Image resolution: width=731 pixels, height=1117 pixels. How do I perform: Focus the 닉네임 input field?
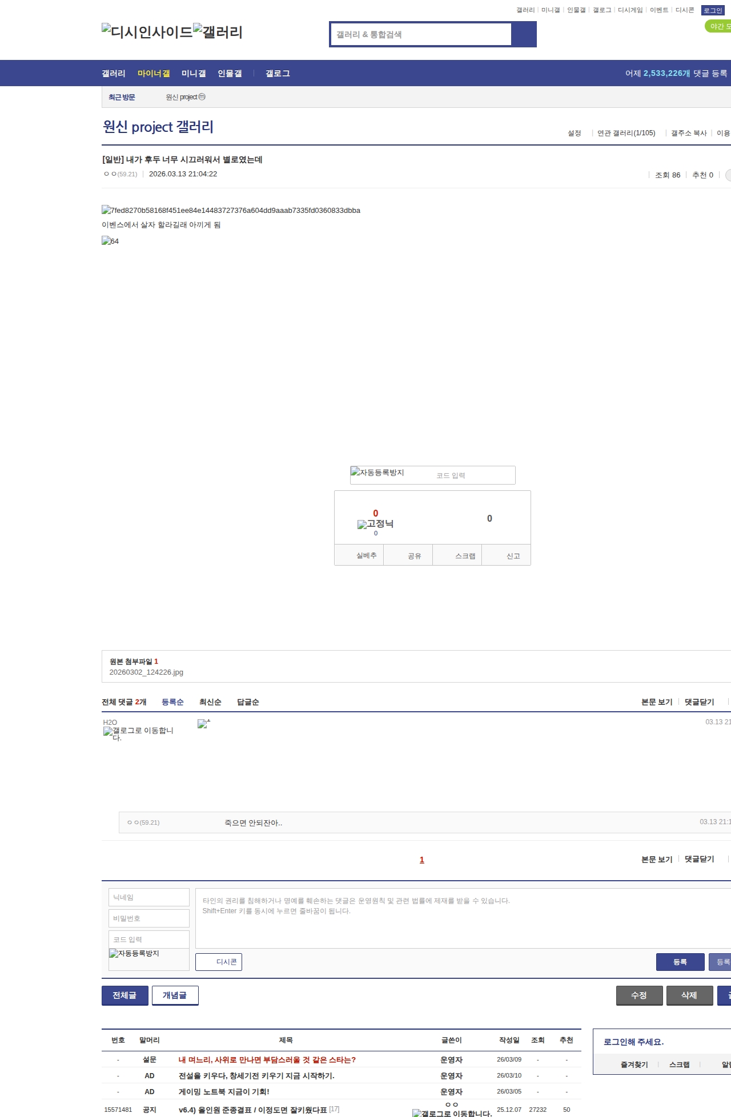coord(149,897)
